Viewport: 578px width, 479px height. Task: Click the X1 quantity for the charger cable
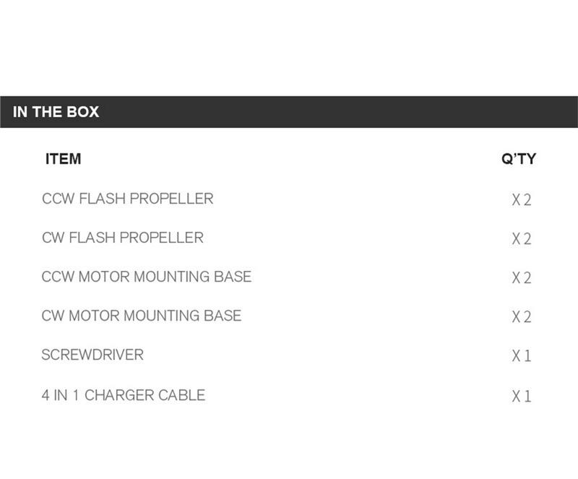(x=522, y=396)
